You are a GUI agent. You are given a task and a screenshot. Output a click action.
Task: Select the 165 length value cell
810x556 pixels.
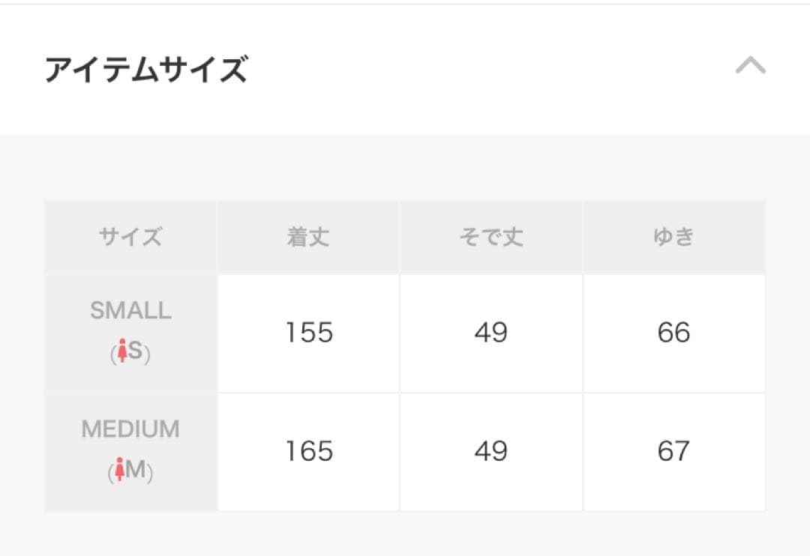pyautogui.click(x=308, y=452)
